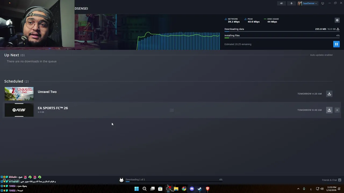Click the tray microphone icon
Image resolution: width=344 pixels, height=193 pixels.
coord(304,189)
